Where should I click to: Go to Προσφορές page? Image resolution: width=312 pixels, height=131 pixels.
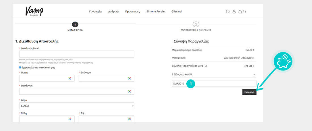(x=132, y=12)
